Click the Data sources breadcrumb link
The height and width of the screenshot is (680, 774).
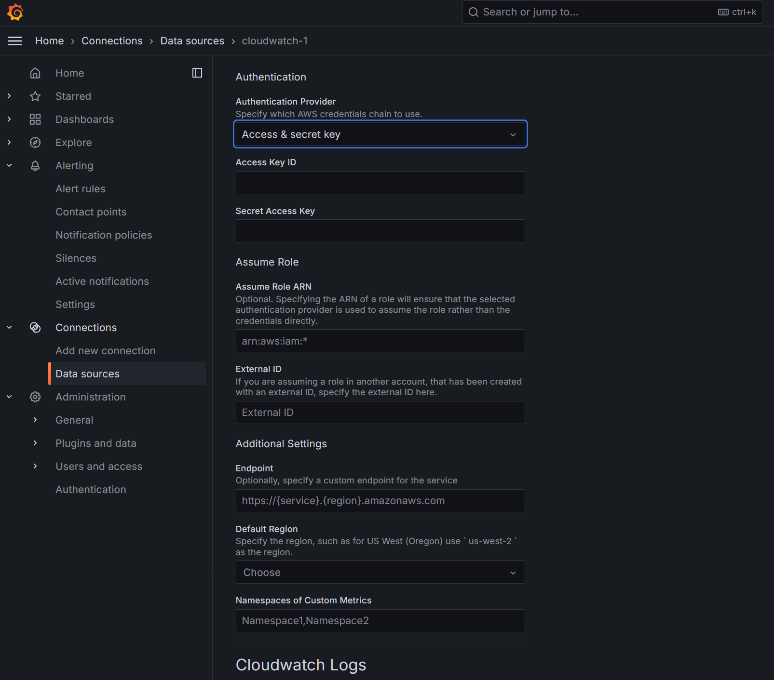(192, 41)
